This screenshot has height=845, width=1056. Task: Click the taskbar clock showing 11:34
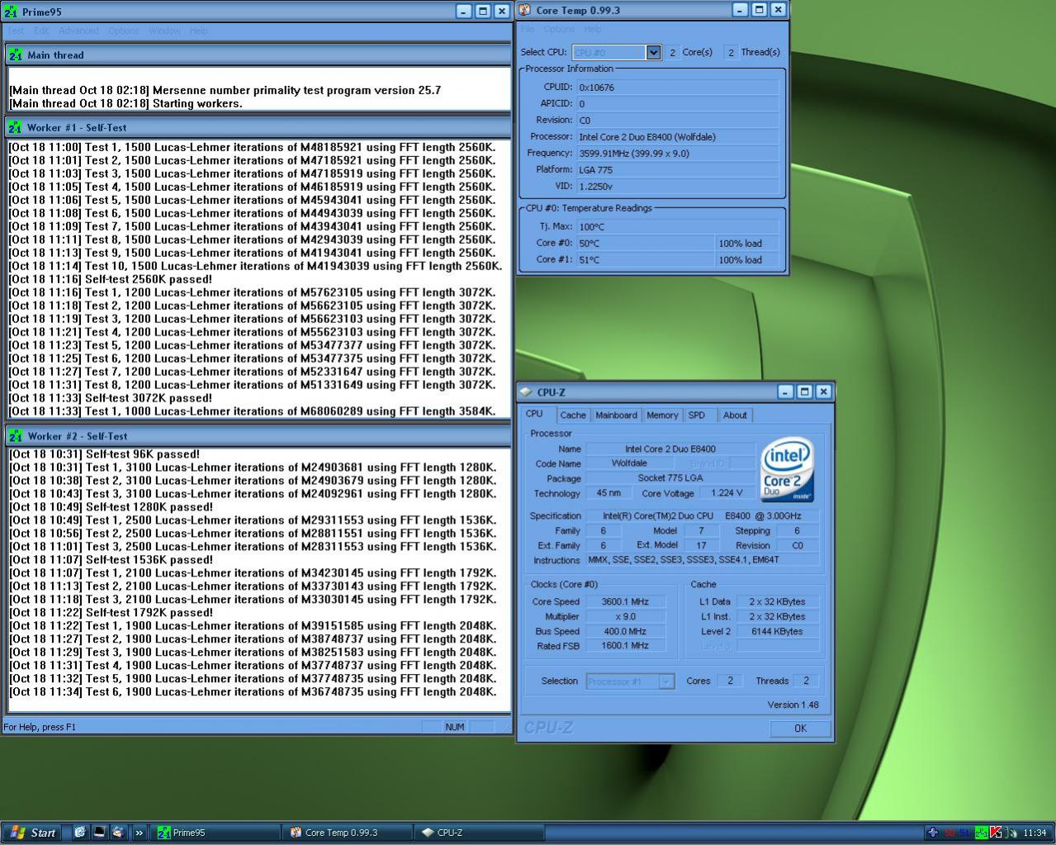(1034, 833)
